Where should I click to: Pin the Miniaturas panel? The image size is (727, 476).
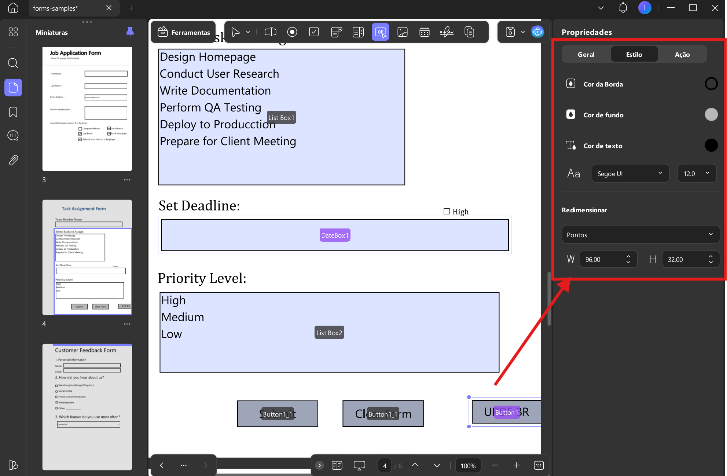(x=130, y=32)
